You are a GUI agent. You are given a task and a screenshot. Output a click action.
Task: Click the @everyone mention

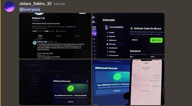30,9
